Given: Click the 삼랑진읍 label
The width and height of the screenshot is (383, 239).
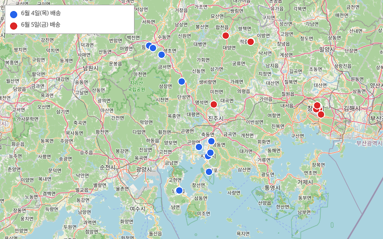Looking at the screenshot, I should pyautogui.click(x=343, y=66).
